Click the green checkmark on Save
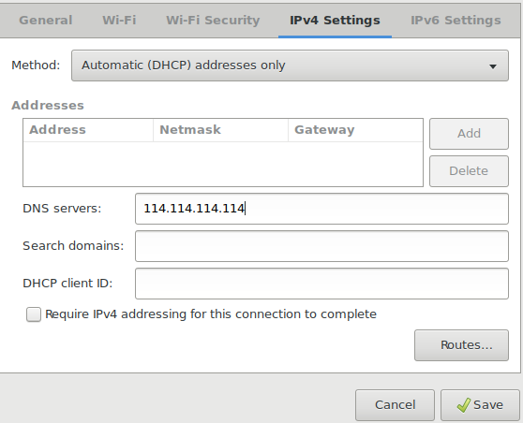 pos(464,405)
